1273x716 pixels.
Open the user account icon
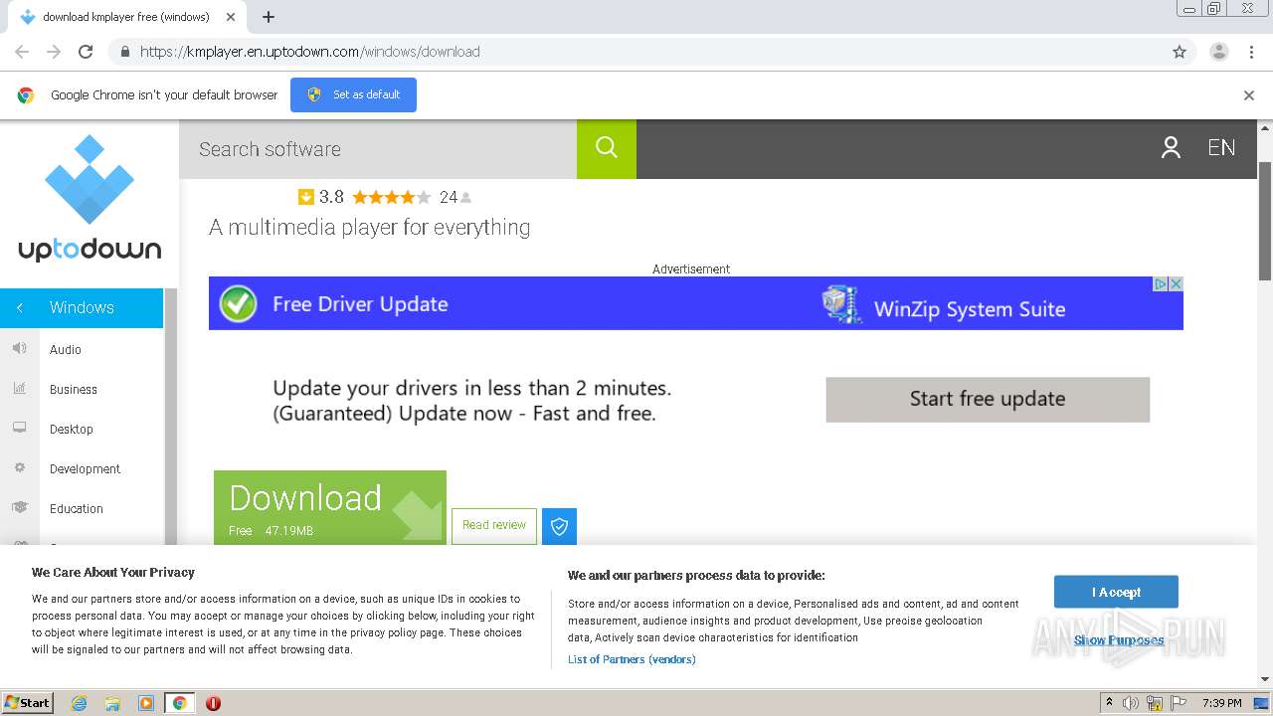(x=1171, y=148)
